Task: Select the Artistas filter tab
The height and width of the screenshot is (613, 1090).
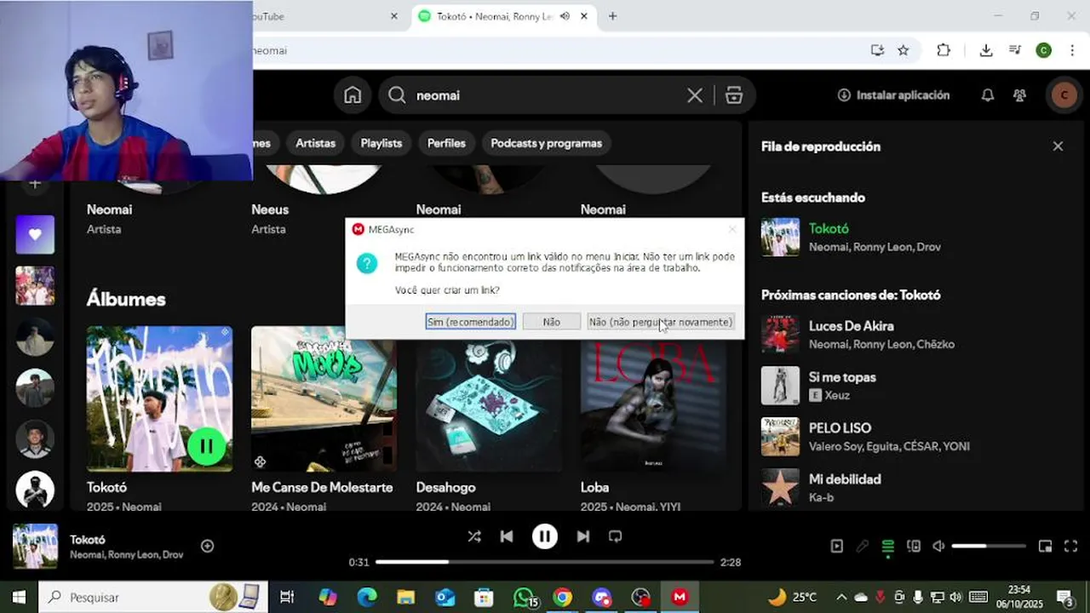Action: tap(315, 143)
